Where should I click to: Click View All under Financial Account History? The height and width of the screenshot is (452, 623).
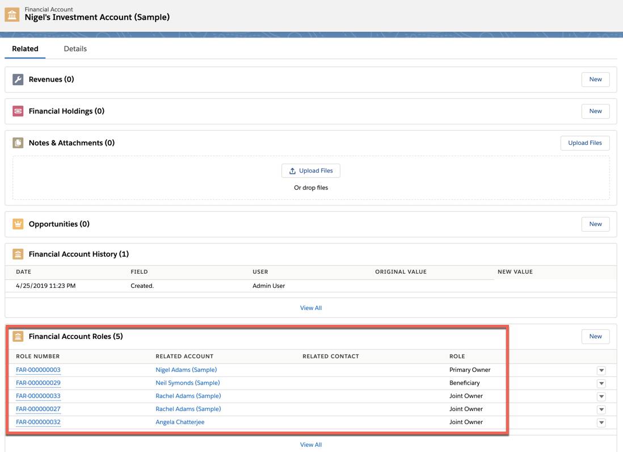pos(311,308)
